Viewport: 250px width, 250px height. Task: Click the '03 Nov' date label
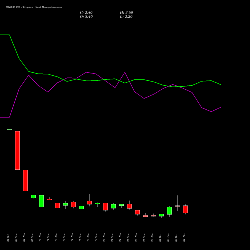(x=16, y=238)
